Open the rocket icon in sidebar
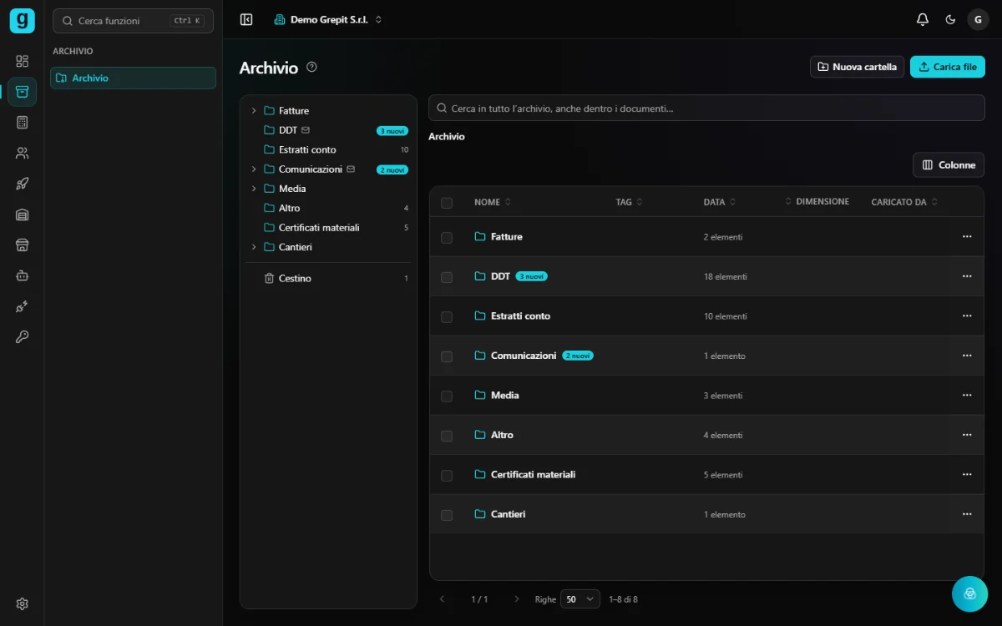Image resolution: width=1002 pixels, height=626 pixels. tap(23, 184)
